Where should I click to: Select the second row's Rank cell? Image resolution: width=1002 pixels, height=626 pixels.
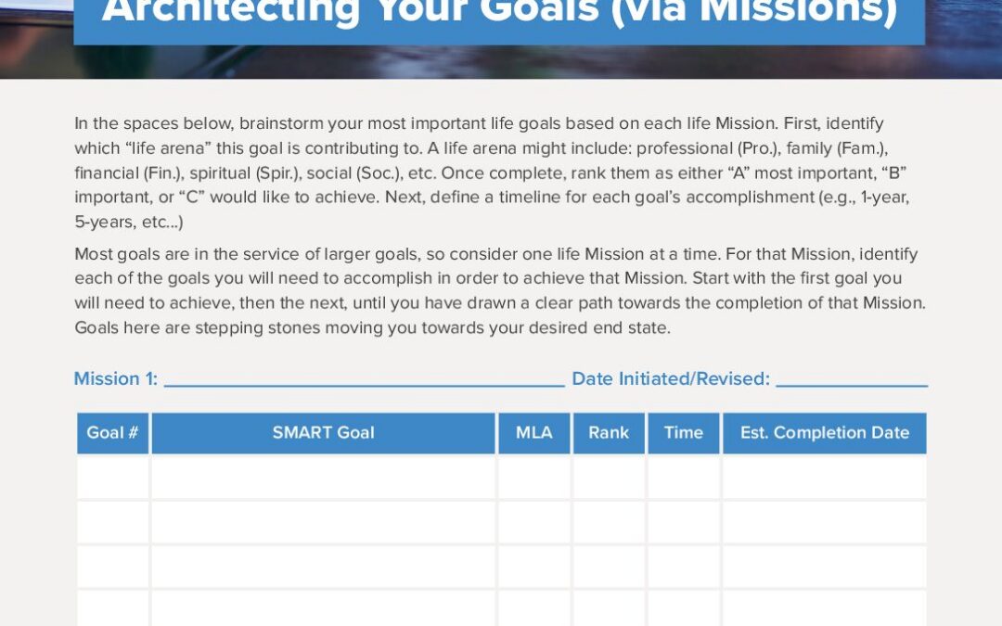(609, 522)
